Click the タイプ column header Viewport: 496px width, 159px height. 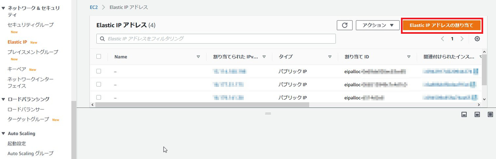click(x=286, y=57)
